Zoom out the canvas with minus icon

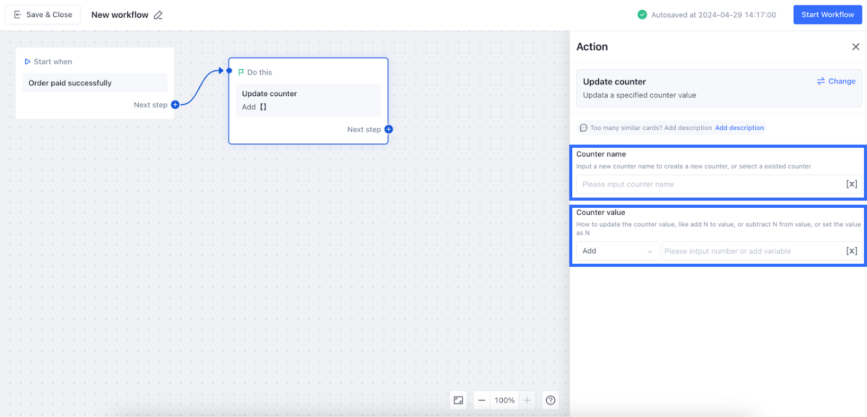pos(482,400)
